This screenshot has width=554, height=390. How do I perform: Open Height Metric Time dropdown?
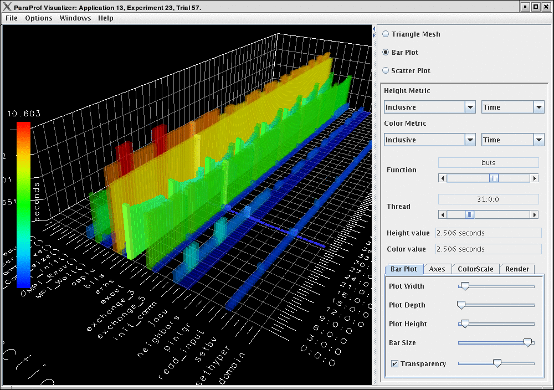512,107
